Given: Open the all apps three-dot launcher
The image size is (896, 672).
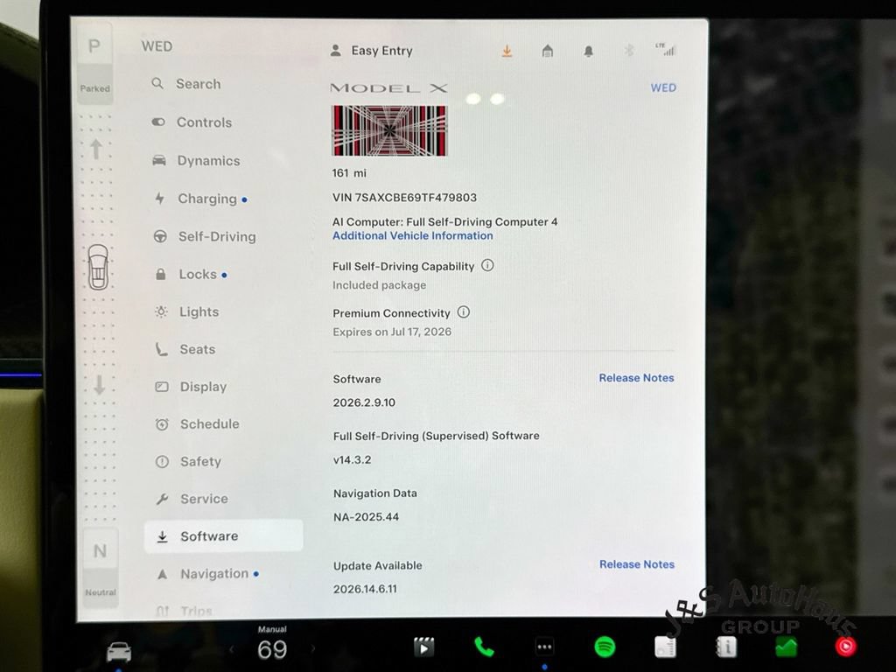Looking at the screenshot, I should coord(544,647).
